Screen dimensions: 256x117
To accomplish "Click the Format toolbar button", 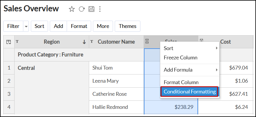I will pos(79,26).
